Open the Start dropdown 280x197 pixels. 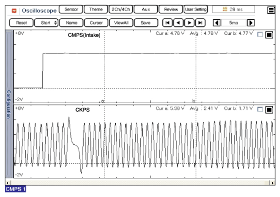click(49, 22)
